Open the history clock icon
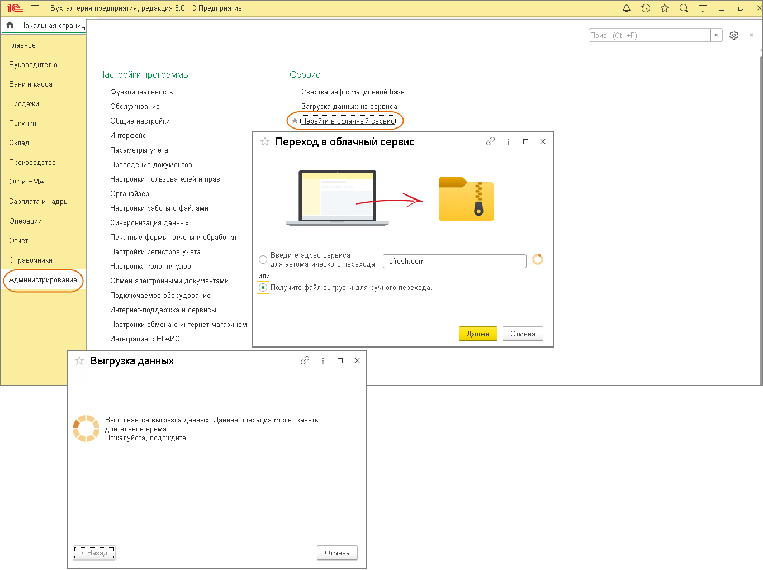Viewport: 763px width, 570px height. pyautogui.click(x=646, y=8)
